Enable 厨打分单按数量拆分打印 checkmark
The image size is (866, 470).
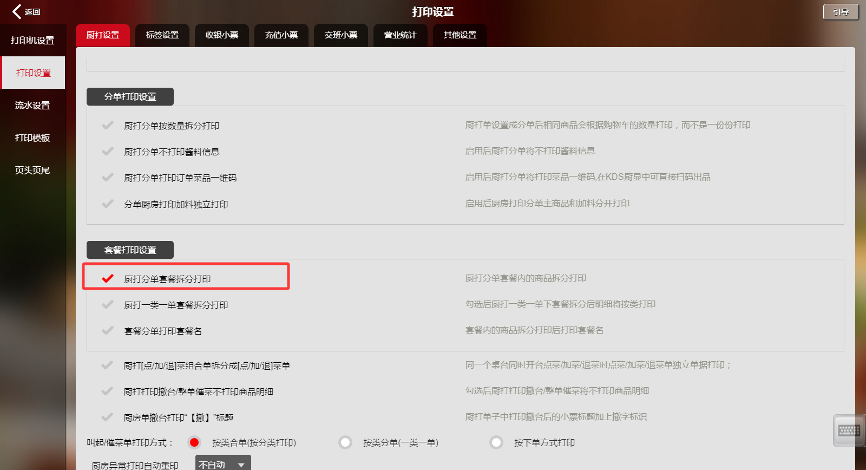point(108,125)
